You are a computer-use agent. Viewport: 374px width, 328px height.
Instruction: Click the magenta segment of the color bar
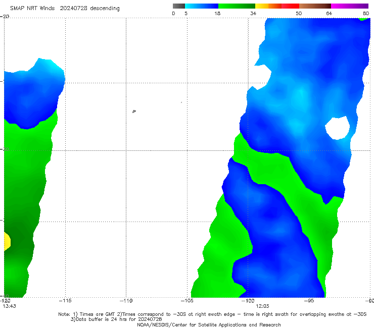(350, 6)
